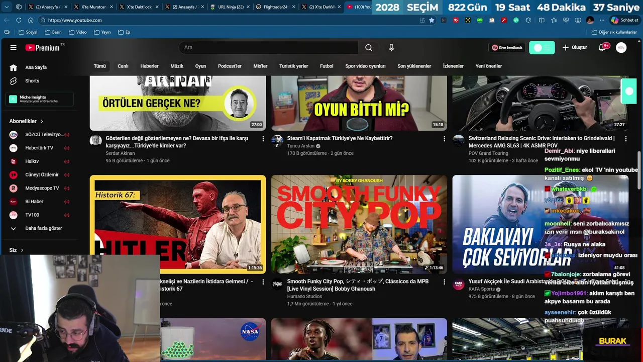Select the Canlı filter chip
This screenshot has height=362, width=643.
[123, 66]
